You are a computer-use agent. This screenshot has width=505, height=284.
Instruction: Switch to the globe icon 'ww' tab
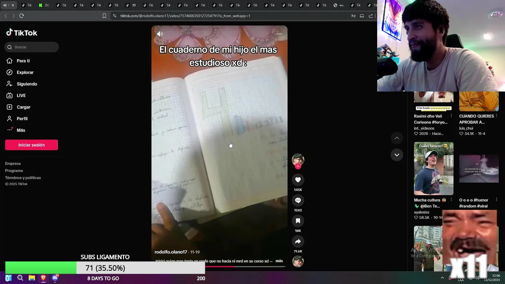click(x=339, y=5)
